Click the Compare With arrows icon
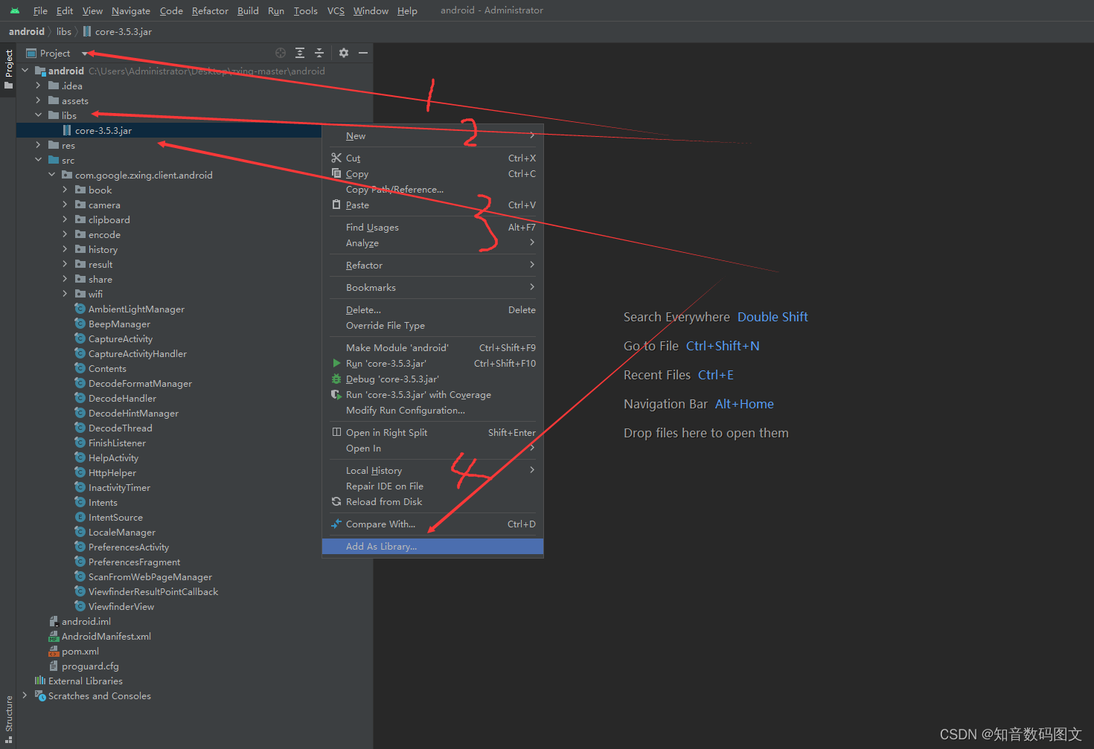The width and height of the screenshot is (1094, 749). pyautogui.click(x=336, y=524)
